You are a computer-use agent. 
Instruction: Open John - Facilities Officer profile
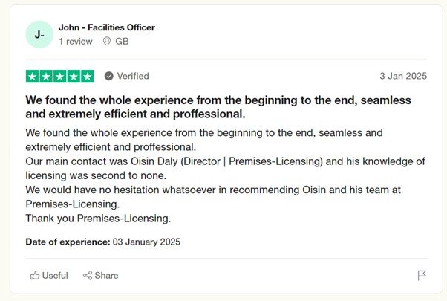[107, 27]
